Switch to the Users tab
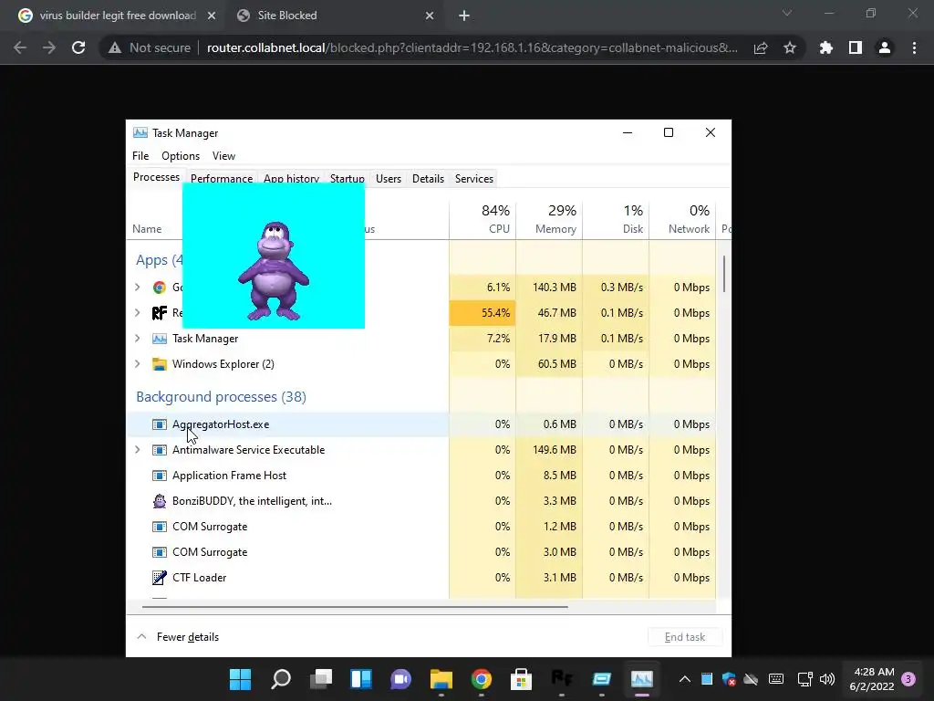Screen dimensions: 934x701 [389, 178]
